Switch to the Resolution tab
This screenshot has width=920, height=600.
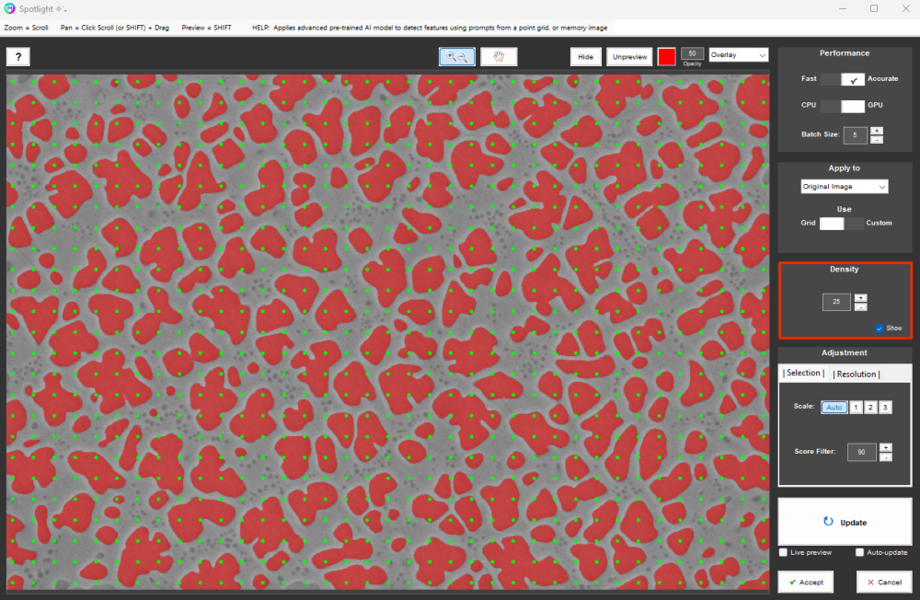pyautogui.click(x=857, y=374)
